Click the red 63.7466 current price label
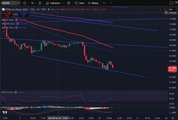This screenshot has height=120, width=178. click(172, 69)
